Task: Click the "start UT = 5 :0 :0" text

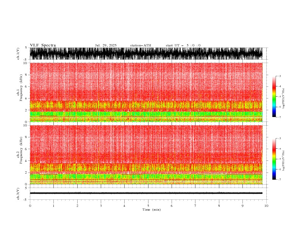Action: 183,45
